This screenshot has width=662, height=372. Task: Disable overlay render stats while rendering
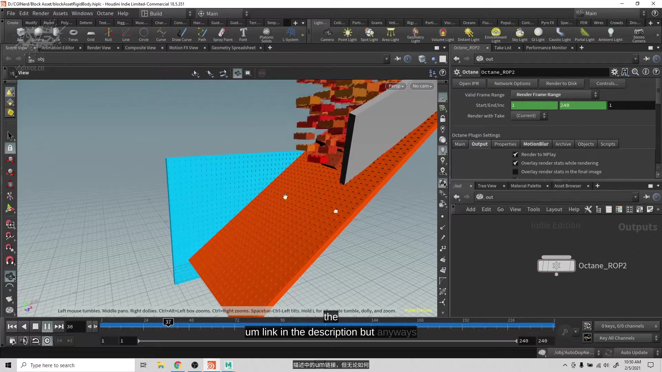(x=515, y=163)
